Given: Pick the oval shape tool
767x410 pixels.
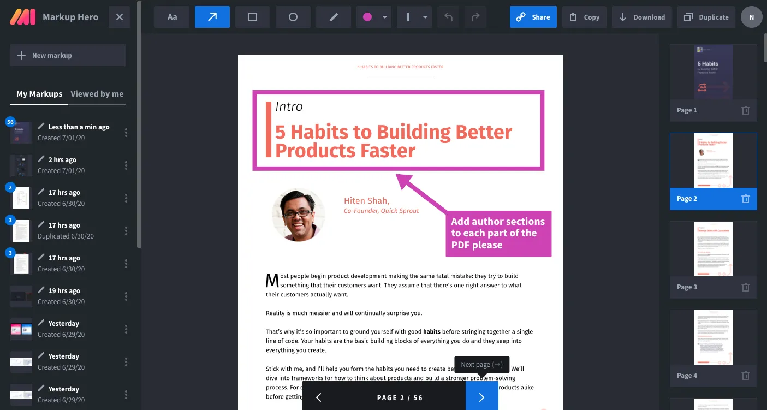Looking at the screenshot, I should pos(293,17).
